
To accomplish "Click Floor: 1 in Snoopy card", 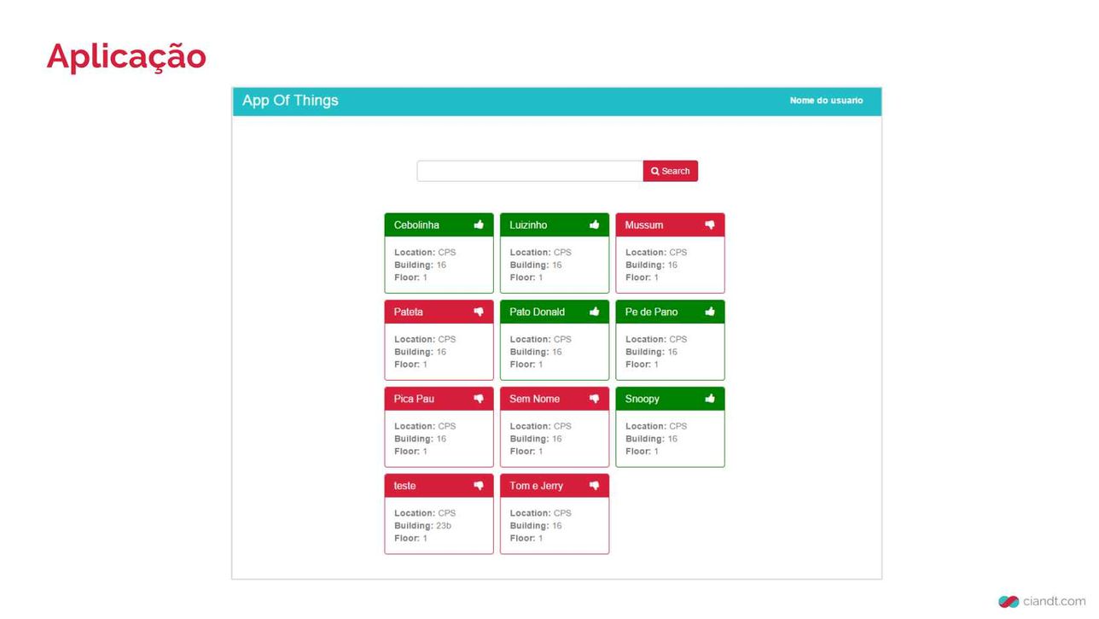I will coord(642,452).
